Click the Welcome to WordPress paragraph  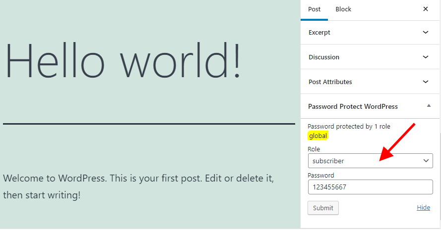138,186
